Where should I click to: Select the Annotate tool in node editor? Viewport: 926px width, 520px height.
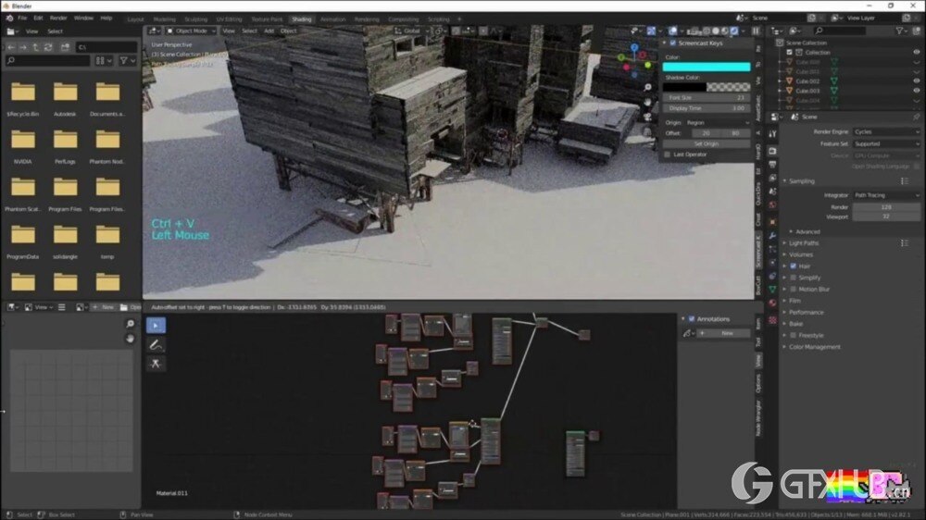pyautogui.click(x=156, y=344)
